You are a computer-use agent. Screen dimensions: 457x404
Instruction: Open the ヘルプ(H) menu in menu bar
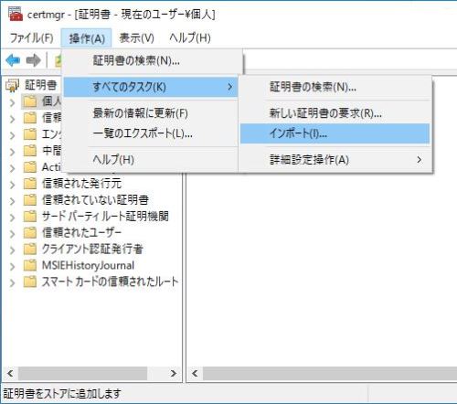point(190,38)
